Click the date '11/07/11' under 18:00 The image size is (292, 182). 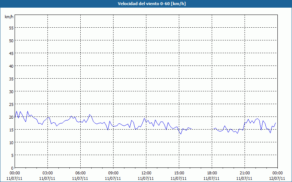[212, 178]
